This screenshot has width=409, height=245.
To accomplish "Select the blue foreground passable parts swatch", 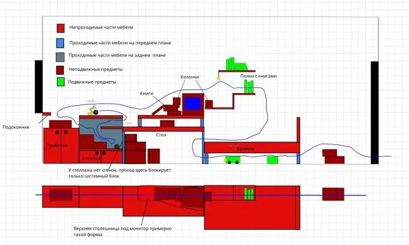I will [60, 43].
